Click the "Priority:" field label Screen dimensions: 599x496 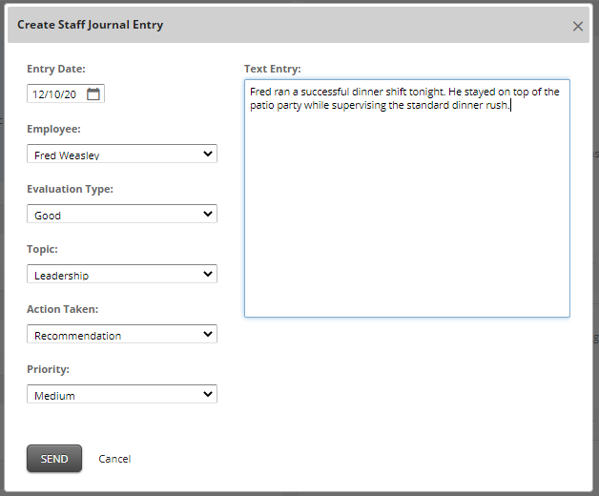(x=49, y=369)
